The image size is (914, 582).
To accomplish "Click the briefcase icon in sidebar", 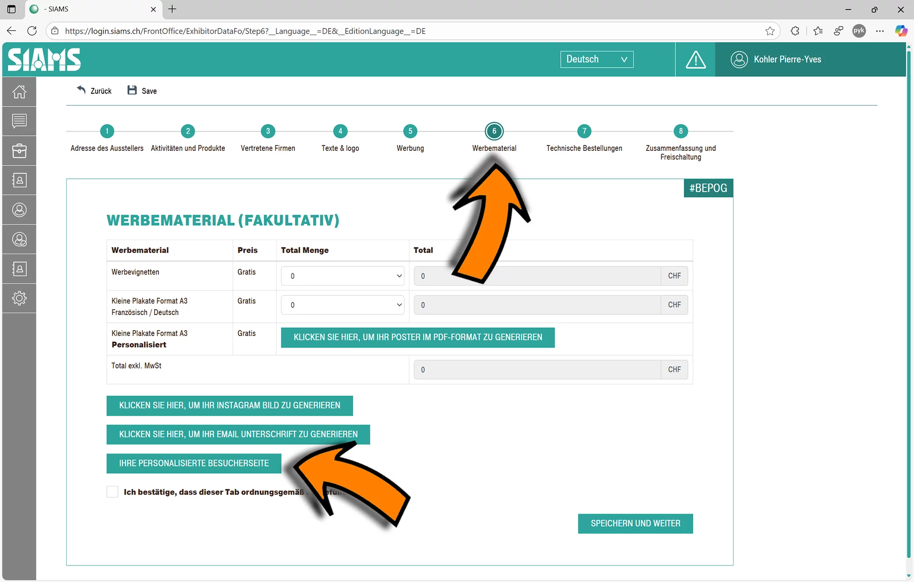I will 19,150.
